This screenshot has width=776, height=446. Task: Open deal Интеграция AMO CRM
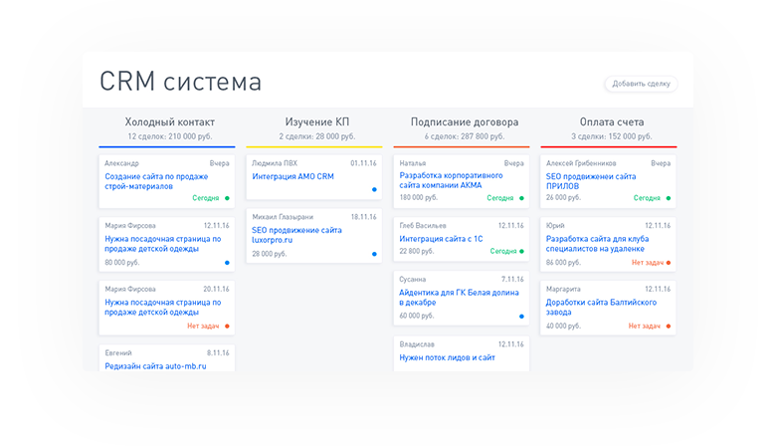pyautogui.click(x=292, y=176)
